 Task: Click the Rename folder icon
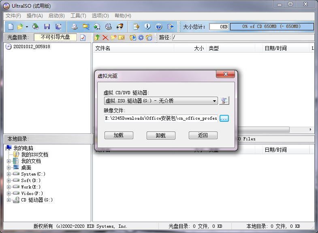pyautogui.click(x=121, y=38)
